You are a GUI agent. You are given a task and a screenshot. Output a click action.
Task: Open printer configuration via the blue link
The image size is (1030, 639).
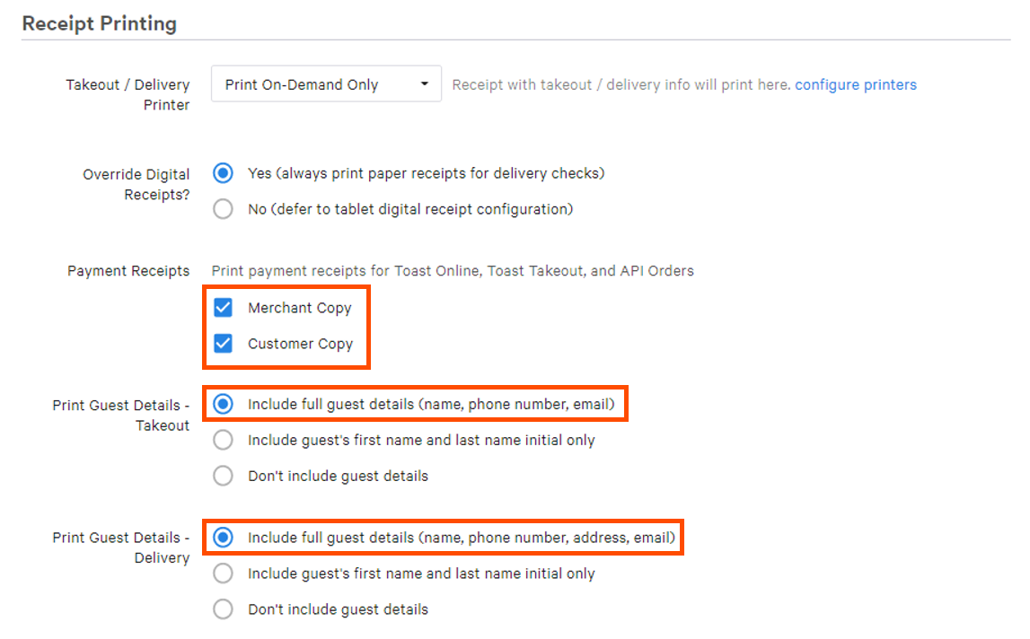click(x=855, y=83)
